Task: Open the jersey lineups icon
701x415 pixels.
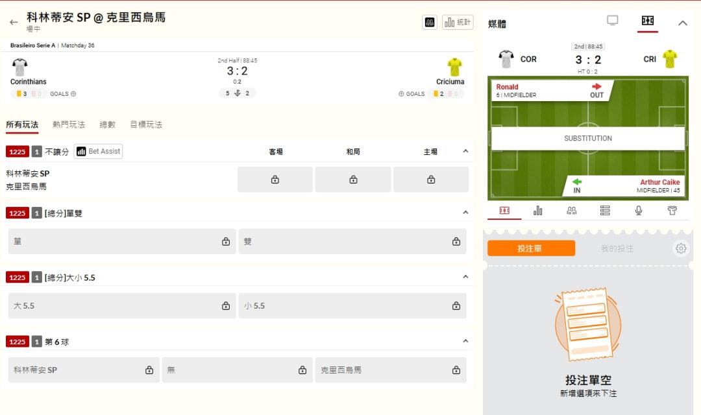Action: [672, 211]
